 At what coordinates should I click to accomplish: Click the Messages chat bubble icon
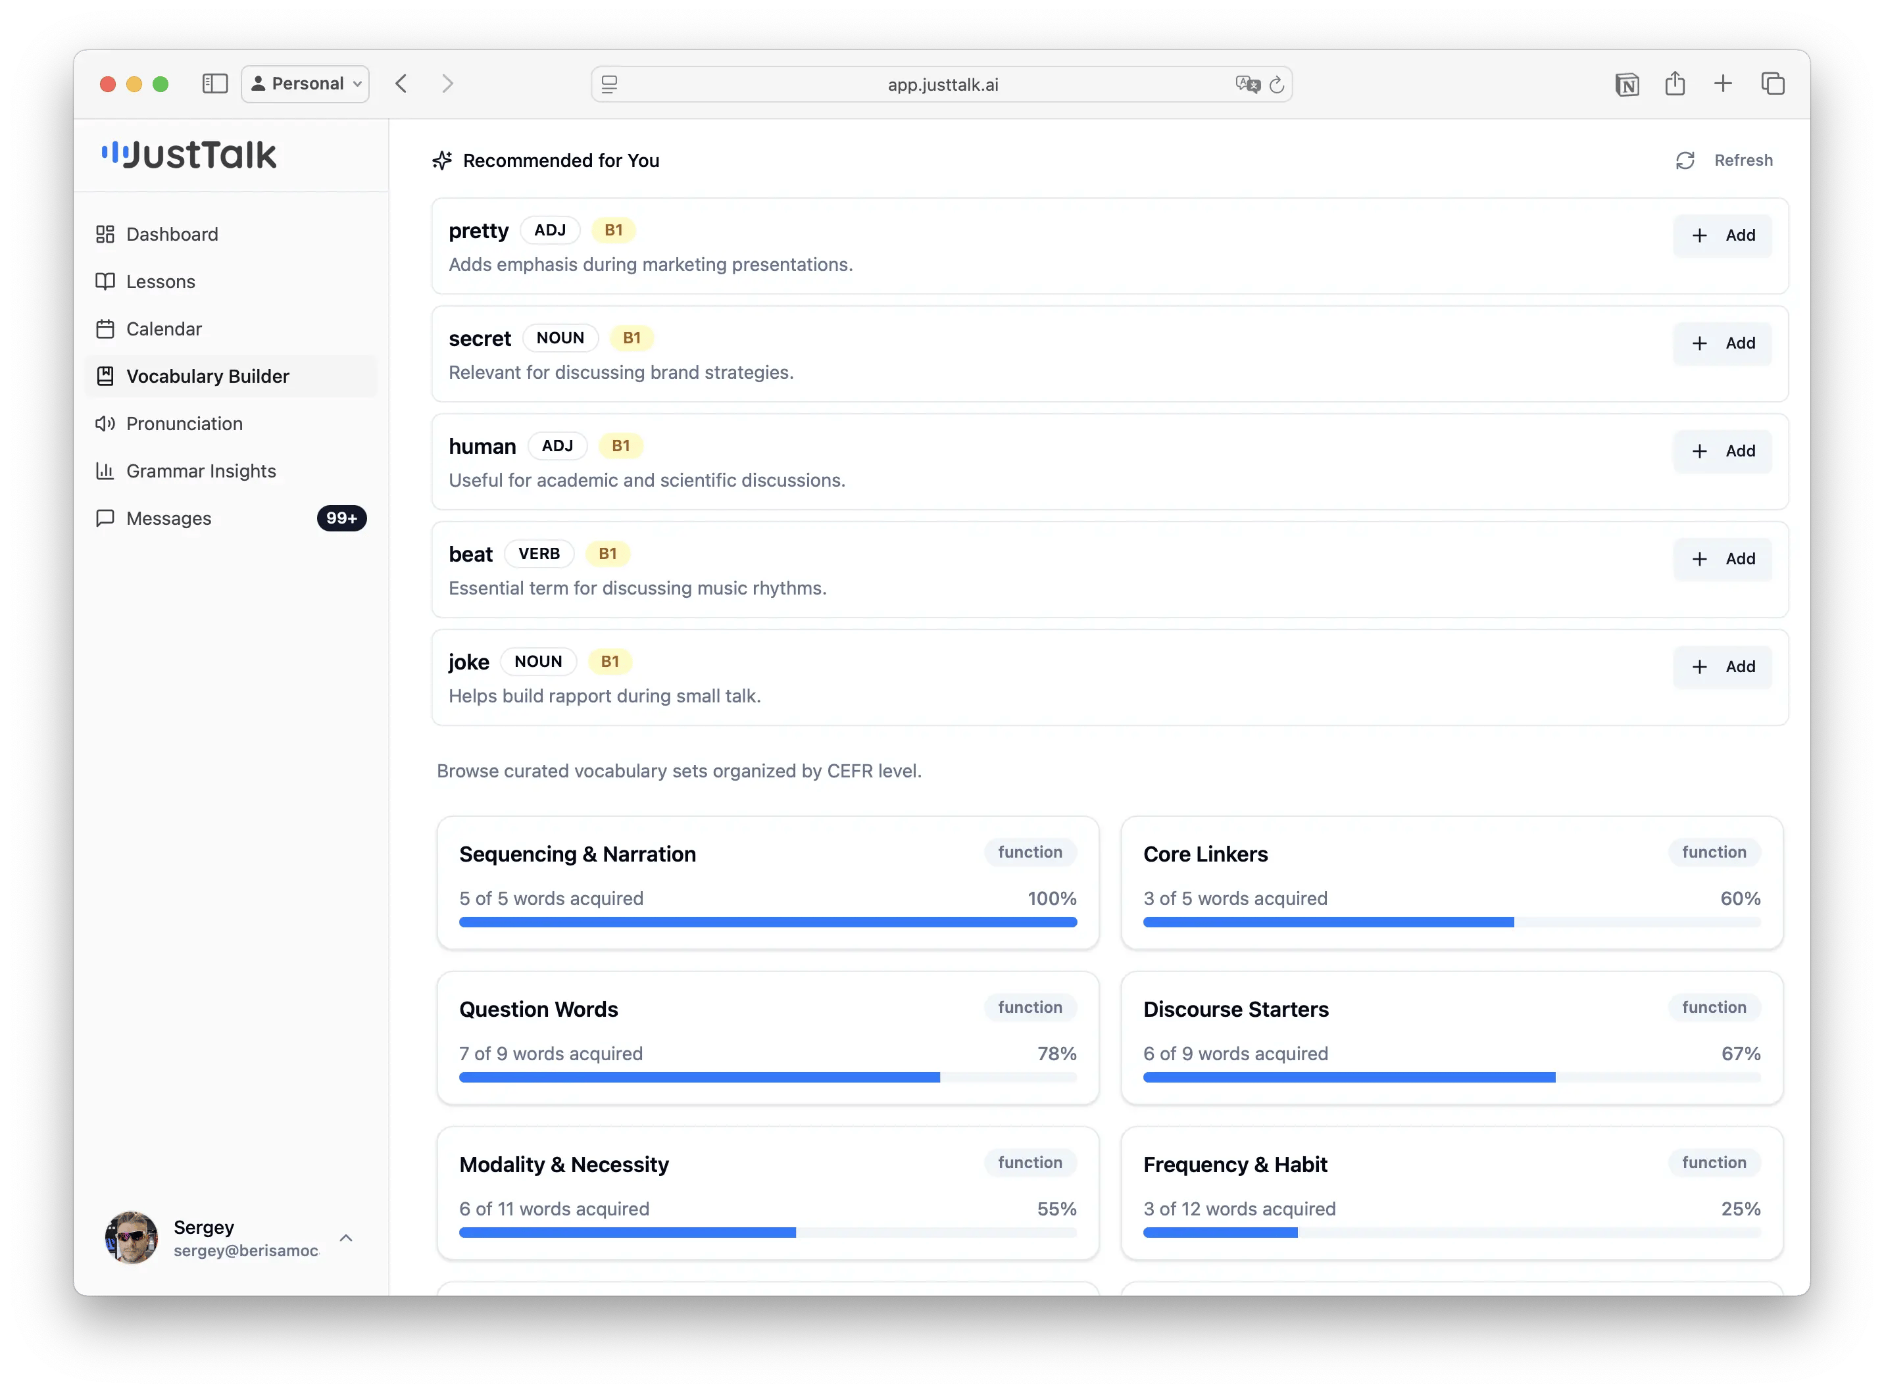(105, 518)
